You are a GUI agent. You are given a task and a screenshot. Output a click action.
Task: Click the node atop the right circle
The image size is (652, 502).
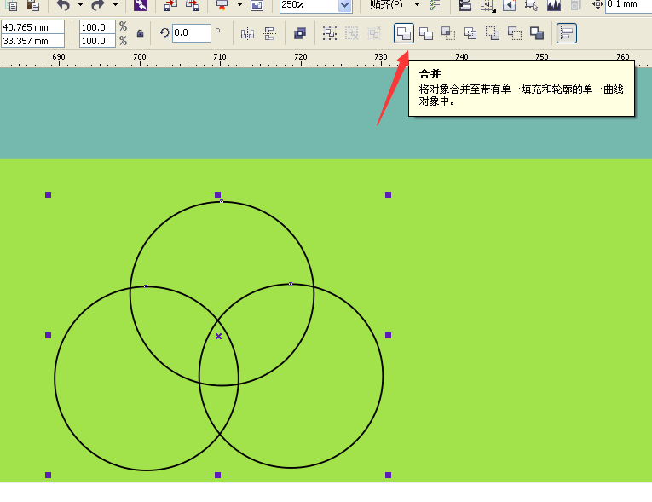[291, 284]
